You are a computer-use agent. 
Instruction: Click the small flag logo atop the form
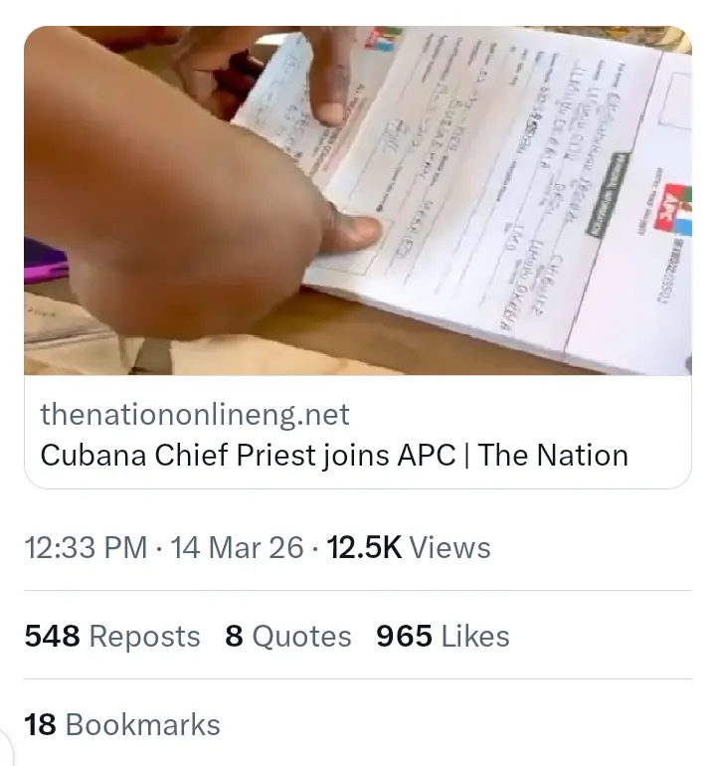click(383, 39)
